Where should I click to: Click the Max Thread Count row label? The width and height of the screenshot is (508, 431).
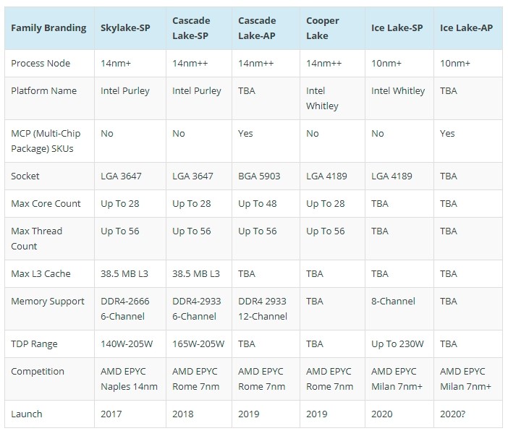(37, 239)
